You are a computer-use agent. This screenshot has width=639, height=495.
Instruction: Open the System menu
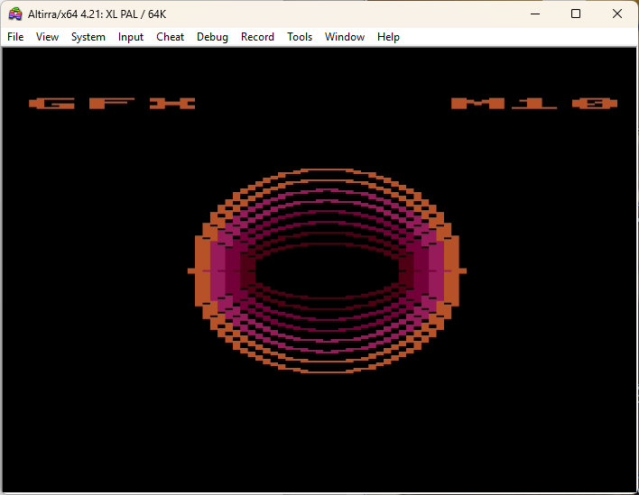tap(88, 37)
